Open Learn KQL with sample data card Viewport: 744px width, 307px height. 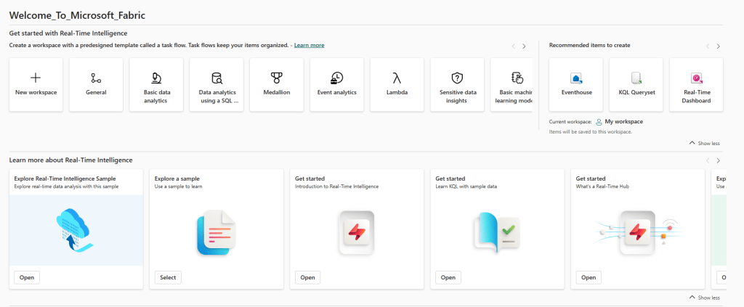coord(448,277)
